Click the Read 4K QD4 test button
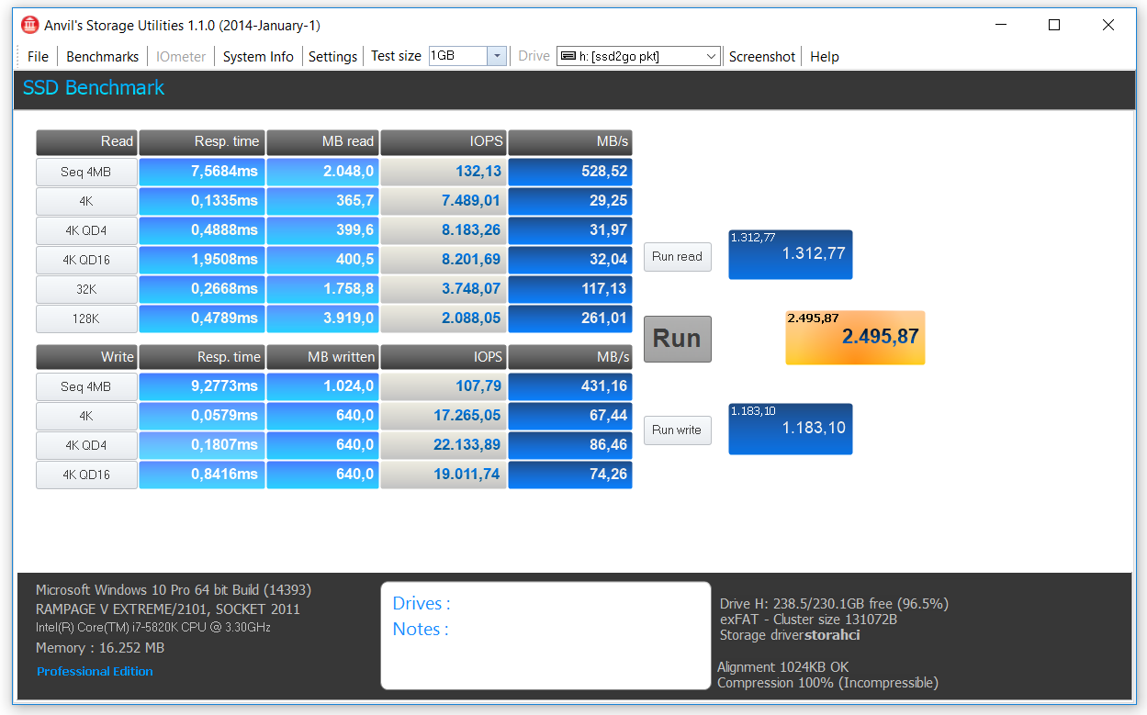1147x715 pixels. [86, 230]
